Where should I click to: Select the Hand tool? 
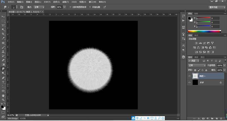pos(3,95)
